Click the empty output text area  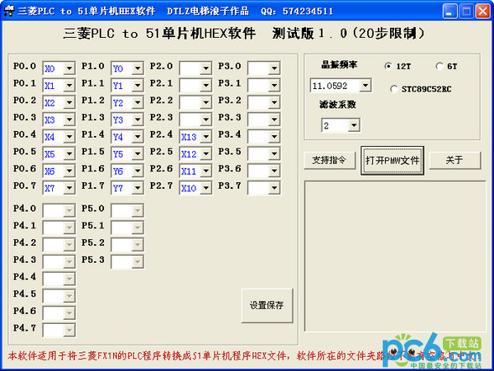[x=395, y=256]
